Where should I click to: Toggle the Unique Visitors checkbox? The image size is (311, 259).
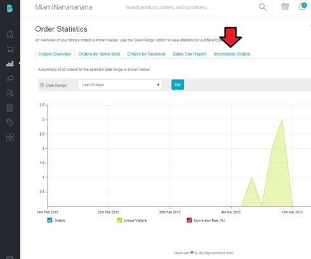tap(119, 220)
